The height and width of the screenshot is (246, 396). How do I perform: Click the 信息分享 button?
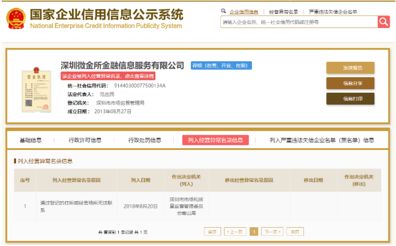[x=350, y=83]
